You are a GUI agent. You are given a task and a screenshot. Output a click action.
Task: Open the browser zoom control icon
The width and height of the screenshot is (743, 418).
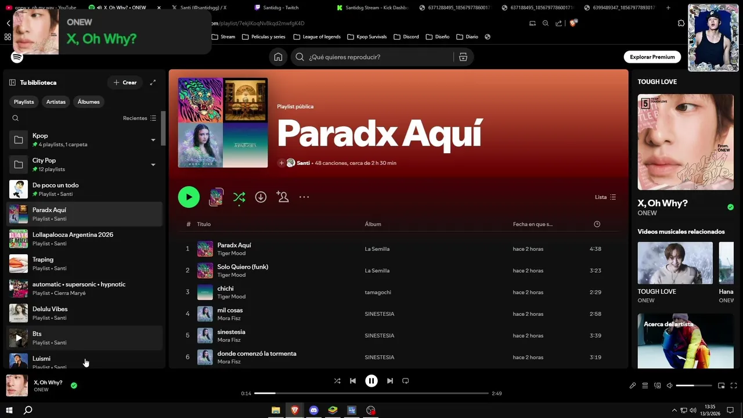pos(546,23)
